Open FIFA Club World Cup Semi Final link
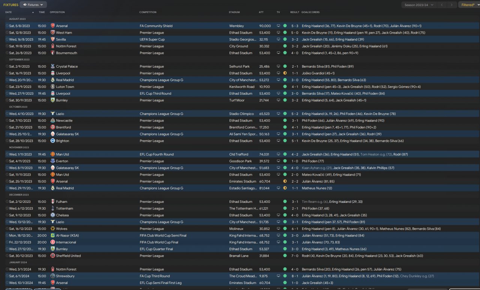The image size is (480, 290). pos(163,235)
